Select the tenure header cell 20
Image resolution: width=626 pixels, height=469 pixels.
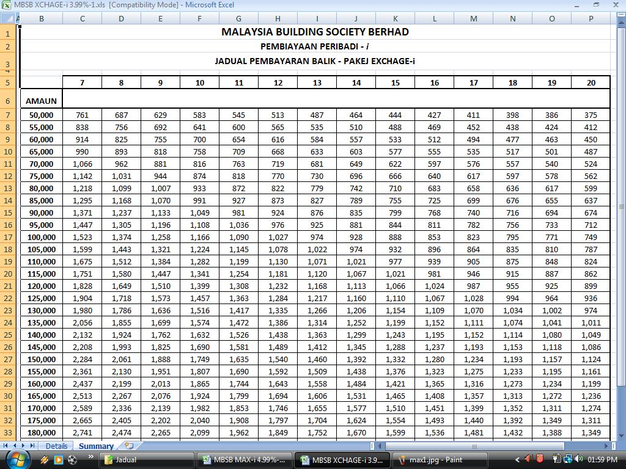pos(591,82)
